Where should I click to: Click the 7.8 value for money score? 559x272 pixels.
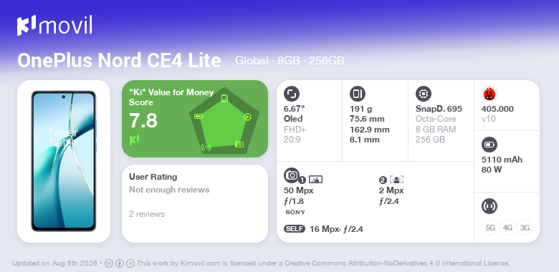143,120
